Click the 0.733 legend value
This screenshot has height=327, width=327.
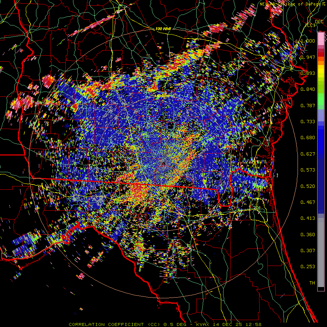(x=308, y=122)
